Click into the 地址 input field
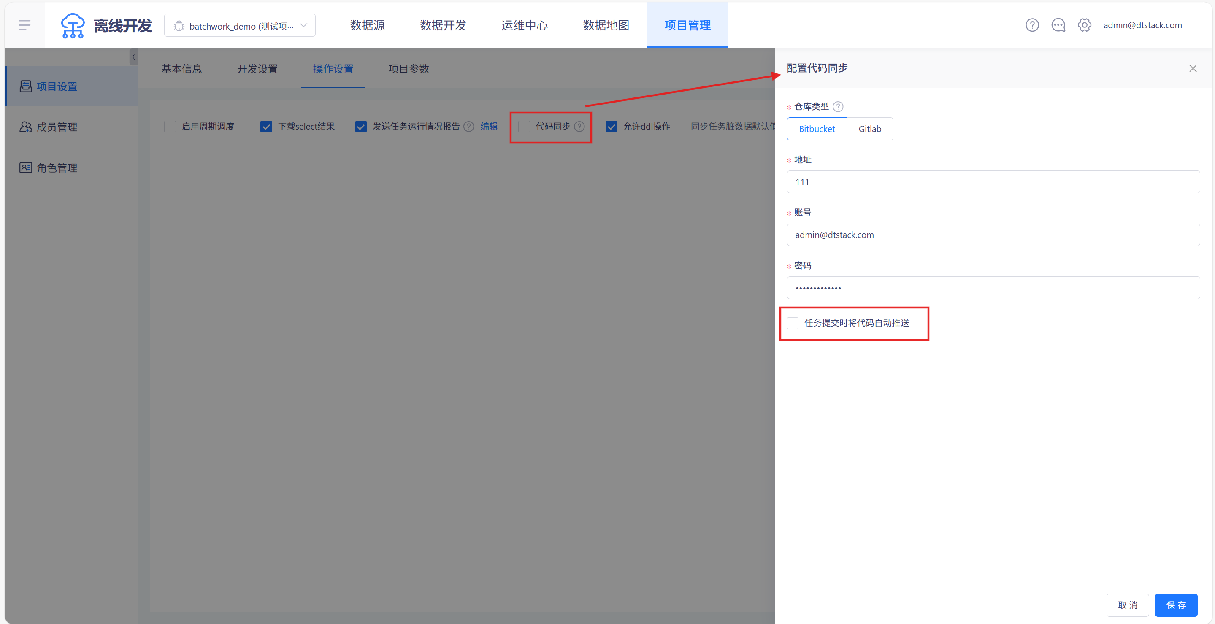This screenshot has width=1215, height=624. pyautogui.click(x=993, y=182)
